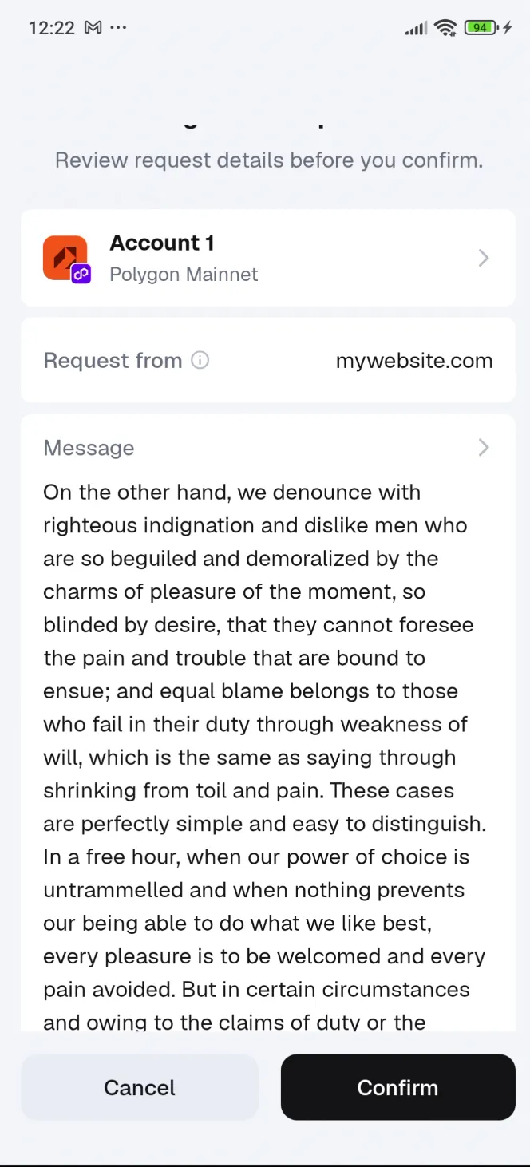Expand the Message section chevron
Viewport: 530px width, 1167px height.
click(x=483, y=447)
